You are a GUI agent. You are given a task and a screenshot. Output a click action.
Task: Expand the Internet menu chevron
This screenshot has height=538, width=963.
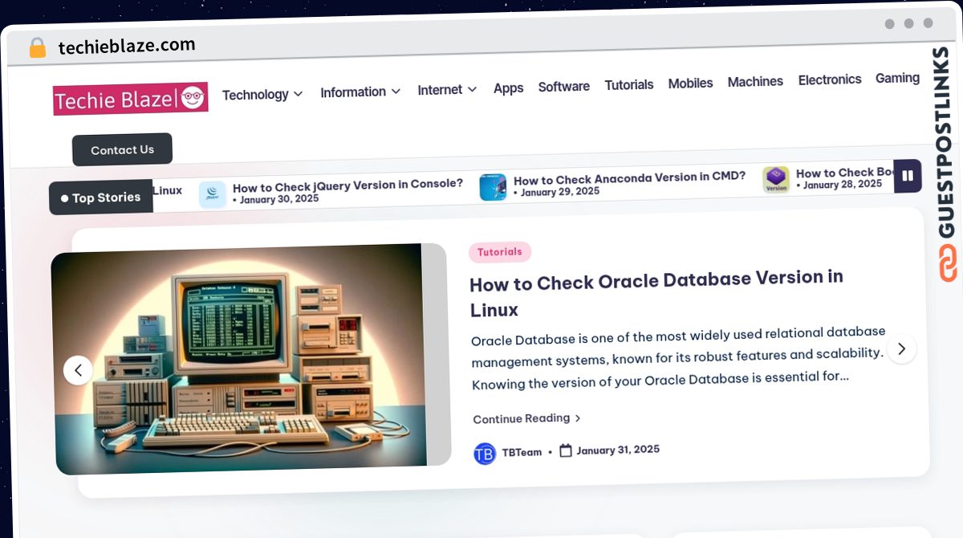[x=471, y=90]
